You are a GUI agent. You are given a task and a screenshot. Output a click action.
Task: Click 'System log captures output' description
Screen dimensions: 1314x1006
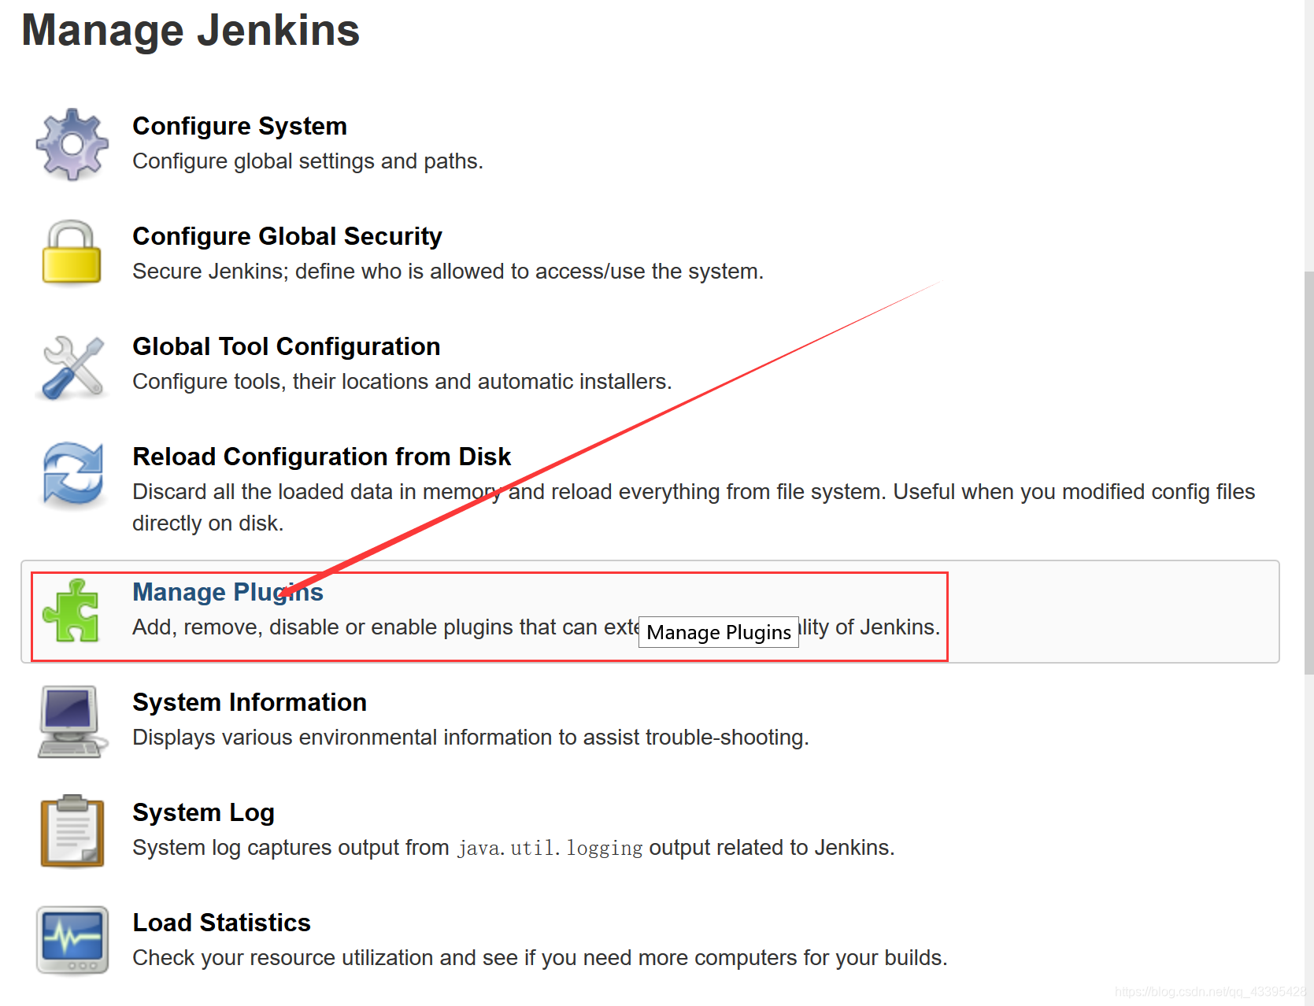(x=513, y=847)
